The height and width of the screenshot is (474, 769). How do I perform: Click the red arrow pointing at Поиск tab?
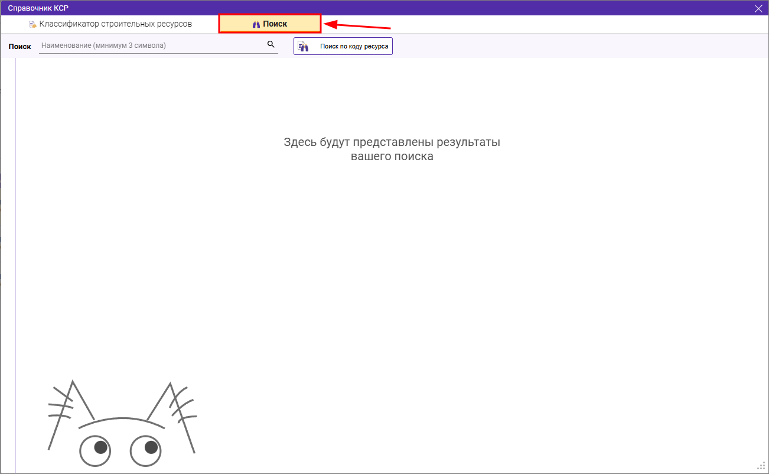[x=357, y=25]
